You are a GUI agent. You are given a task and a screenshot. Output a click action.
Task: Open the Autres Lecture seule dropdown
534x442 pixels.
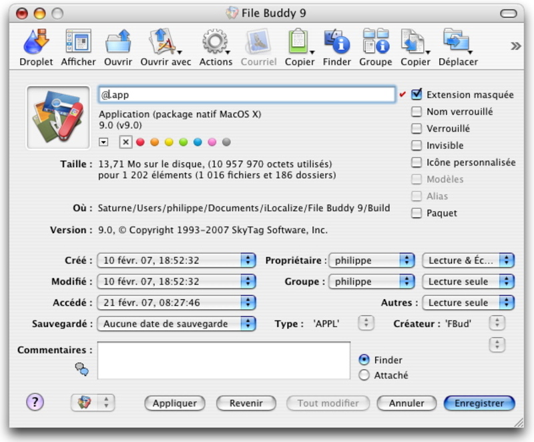(469, 302)
